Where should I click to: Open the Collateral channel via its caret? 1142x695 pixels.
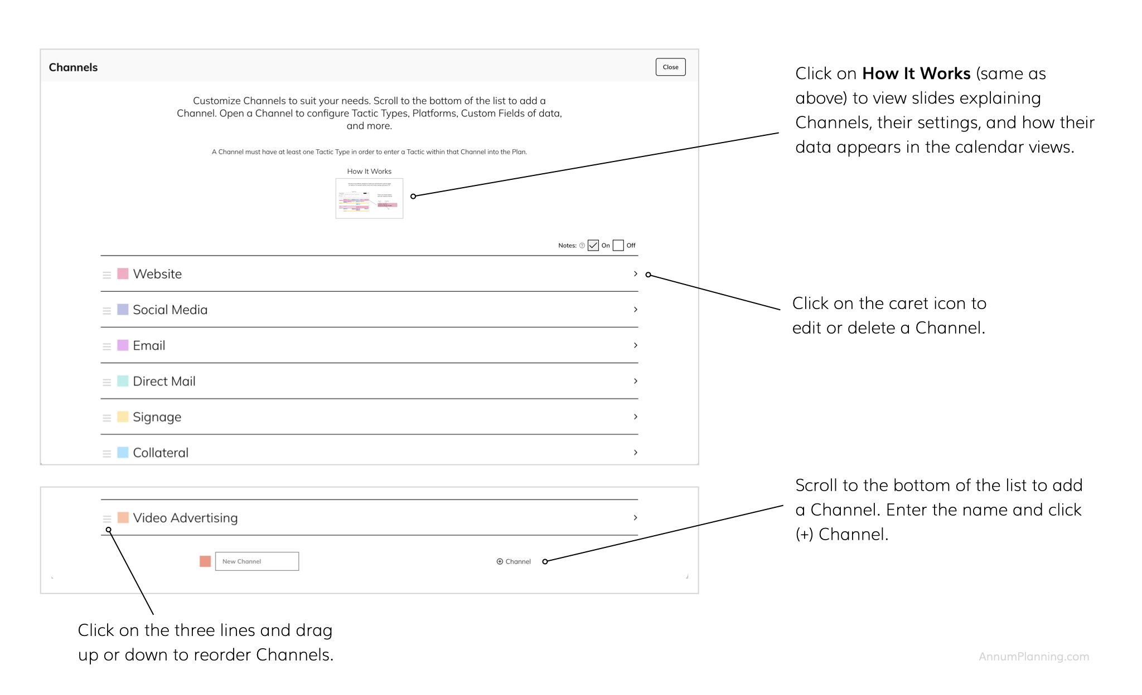[635, 452]
